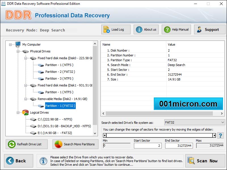Screen dimensions: 227x170
Task: Click the About us info icon
Action: click(139, 29)
